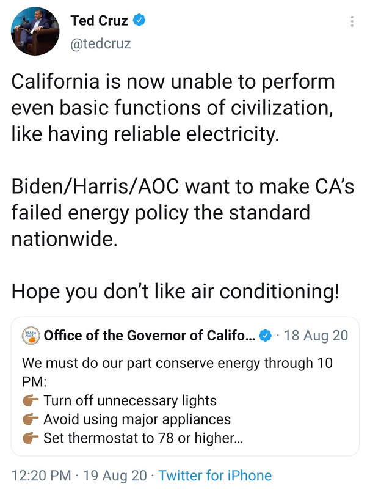Click the 12:20 PM timestamp

pyautogui.click(x=41, y=475)
